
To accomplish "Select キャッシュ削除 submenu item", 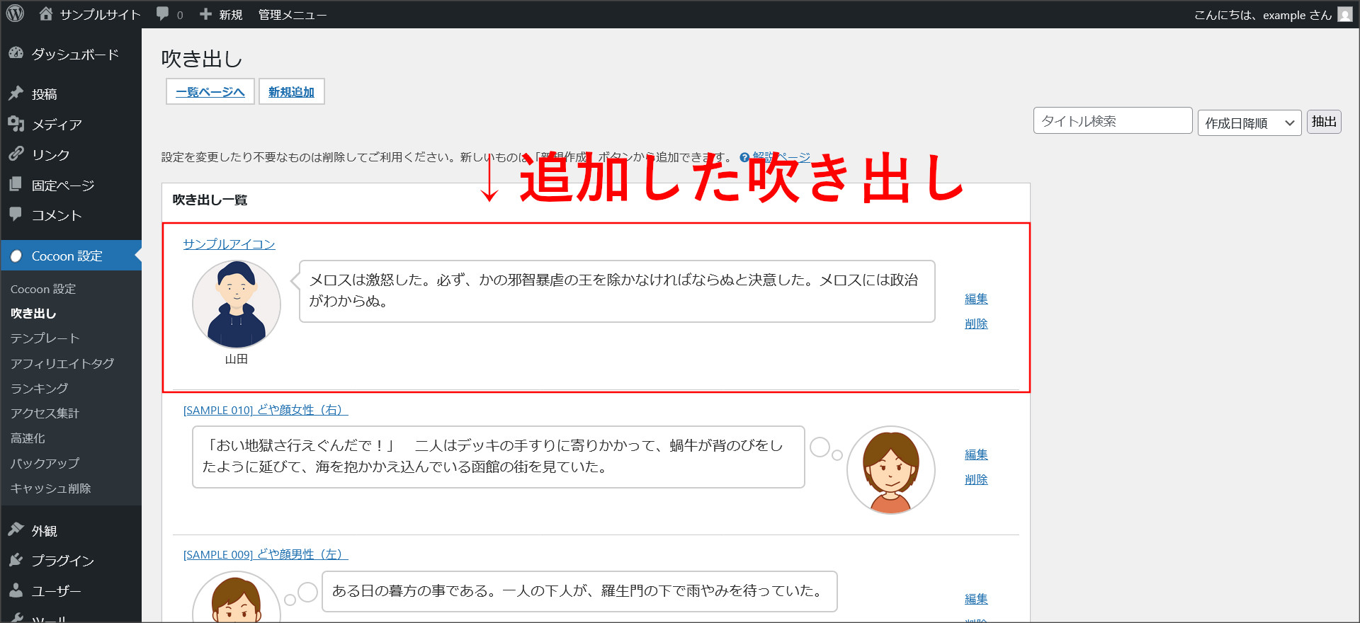I will coord(50,488).
